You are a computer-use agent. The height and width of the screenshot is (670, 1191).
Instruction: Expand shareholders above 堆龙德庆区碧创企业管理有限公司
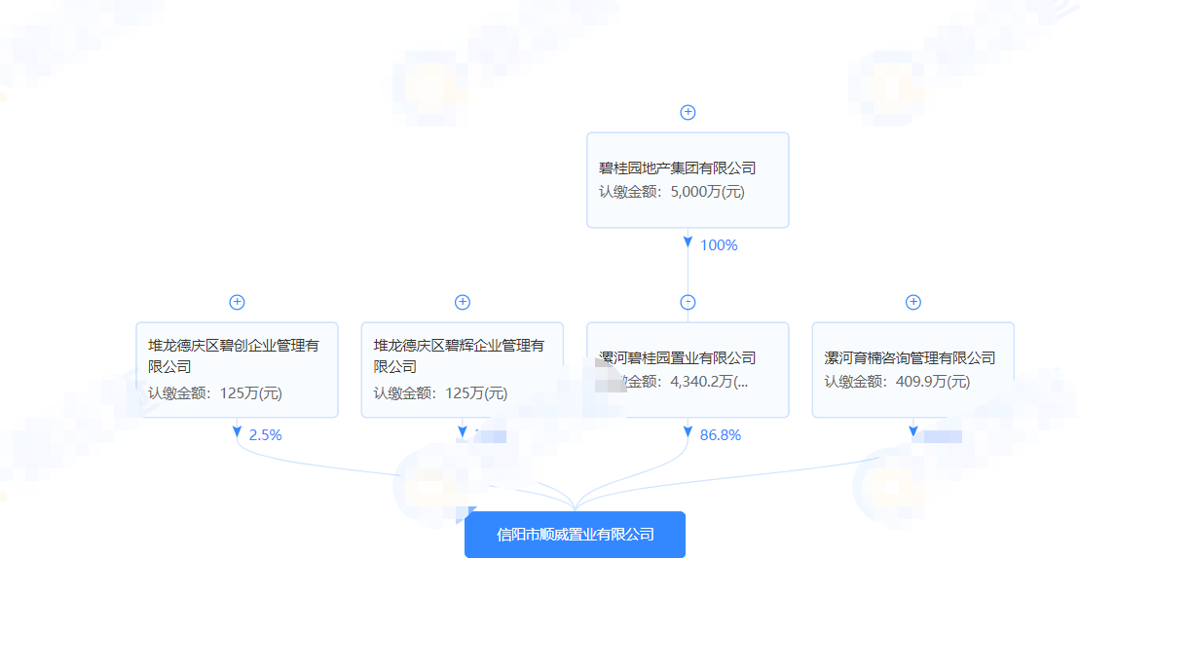tap(237, 302)
